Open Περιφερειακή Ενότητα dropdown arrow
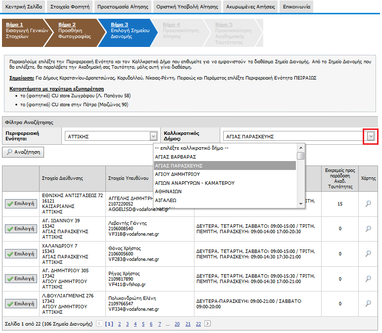The image size is (382, 333). click(x=153, y=136)
